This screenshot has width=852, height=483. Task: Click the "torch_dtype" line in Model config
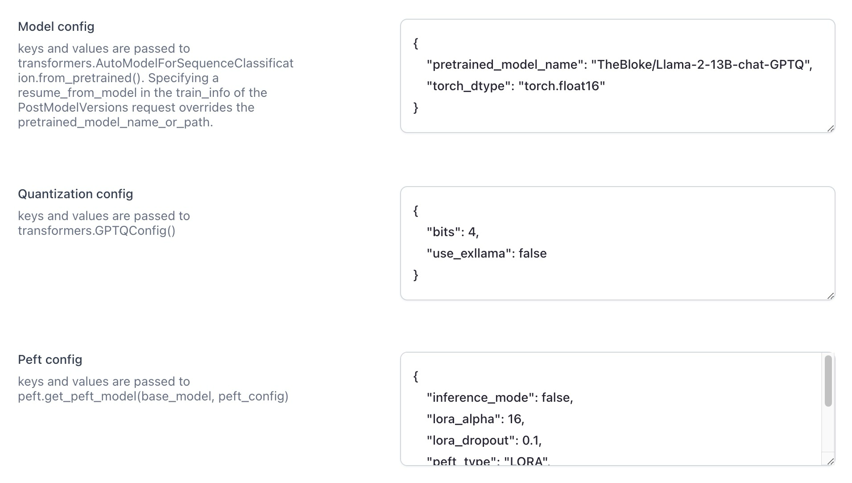point(516,86)
